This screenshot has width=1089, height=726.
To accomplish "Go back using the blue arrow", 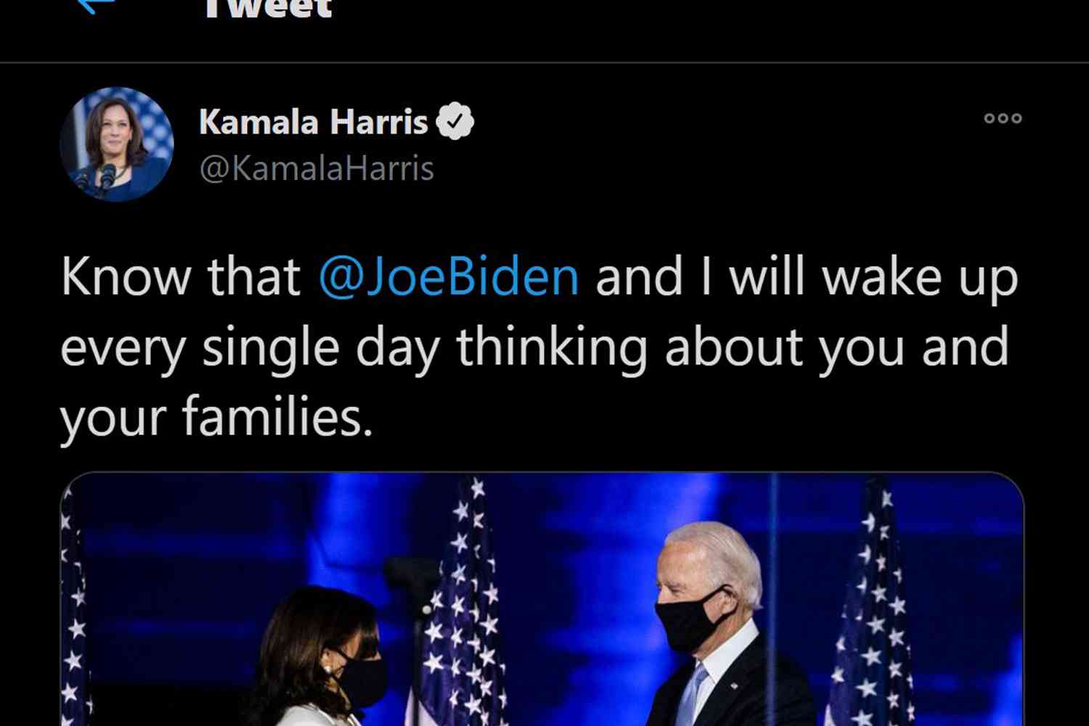I will pos(96,6).
